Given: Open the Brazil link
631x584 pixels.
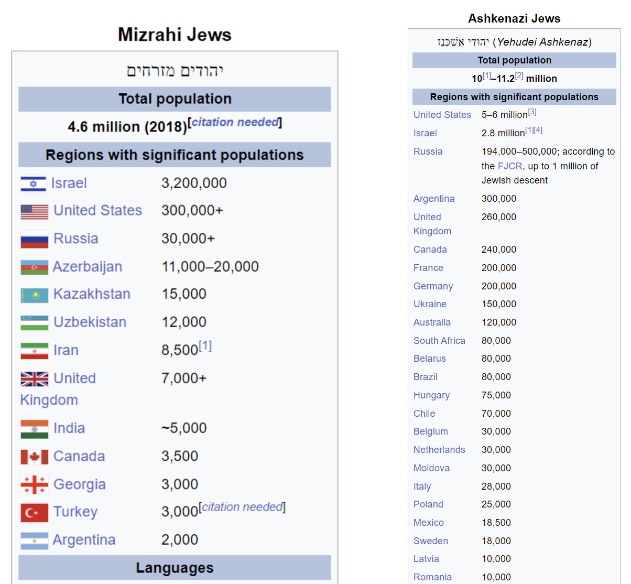Looking at the screenshot, I should 425,377.
